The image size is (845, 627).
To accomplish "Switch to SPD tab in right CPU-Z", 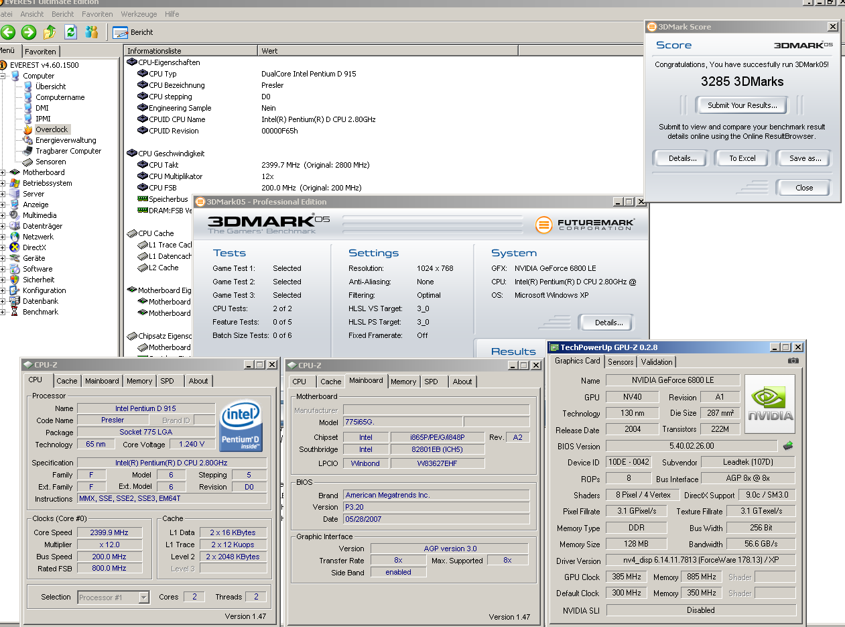I will [432, 382].
